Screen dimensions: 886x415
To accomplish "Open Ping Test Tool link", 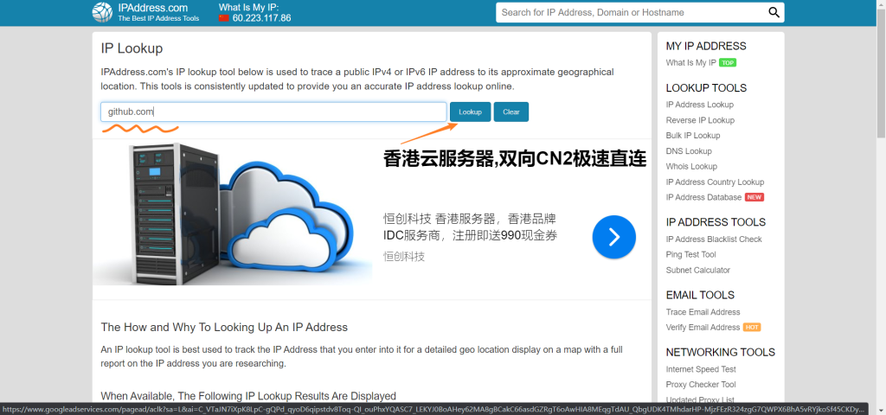I will (x=690, y=255).
